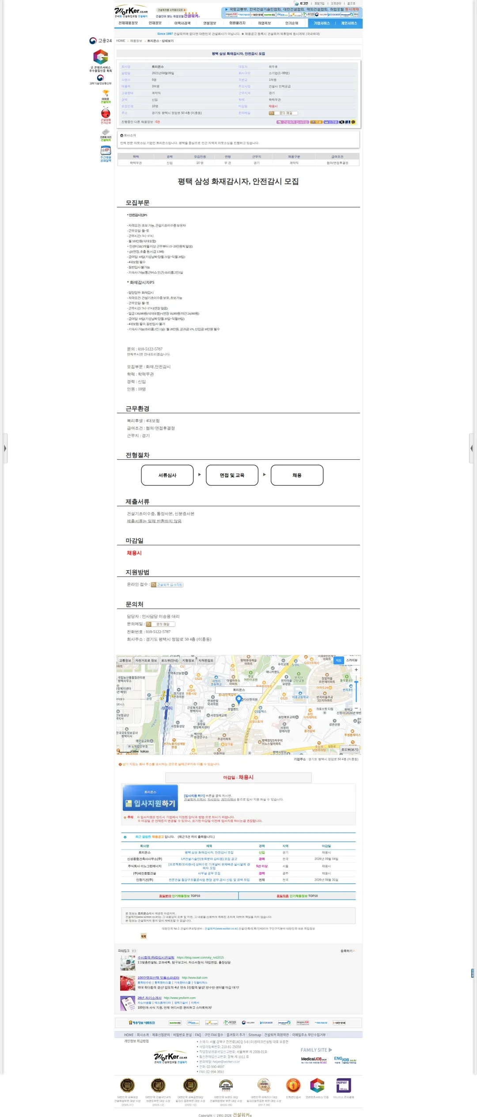Click the trophy 어바웃 건설워커 icon

coord(106,97)
